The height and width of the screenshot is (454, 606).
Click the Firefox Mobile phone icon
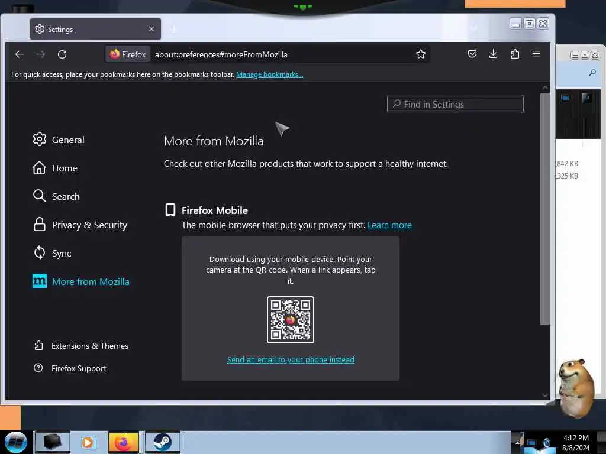[170, 210]
